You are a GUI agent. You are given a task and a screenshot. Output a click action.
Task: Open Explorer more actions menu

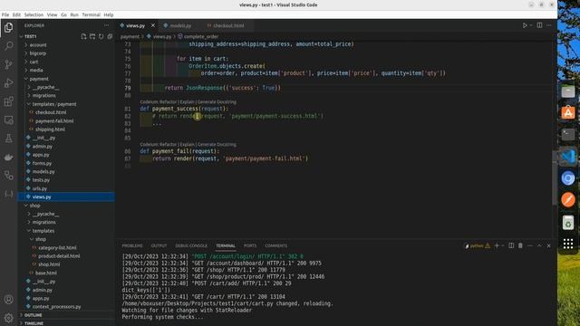point(107,25)
